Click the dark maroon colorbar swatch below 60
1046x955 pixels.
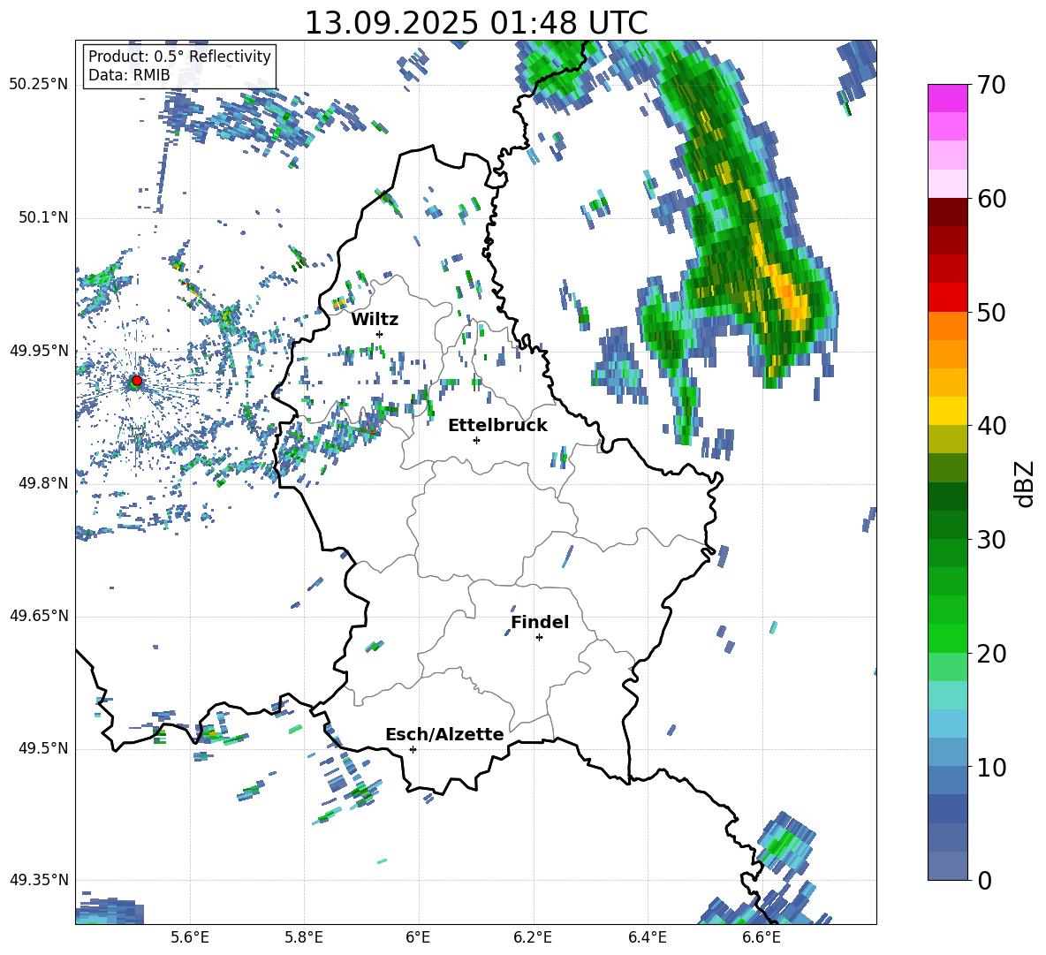947,212
